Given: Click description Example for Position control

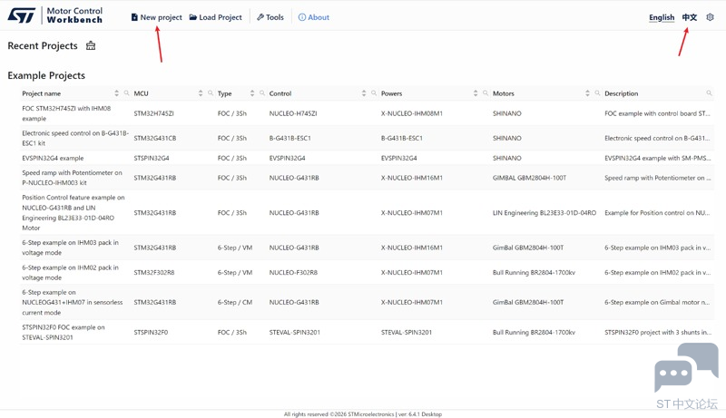Looking at the screenshot, I should click(657, 213).
